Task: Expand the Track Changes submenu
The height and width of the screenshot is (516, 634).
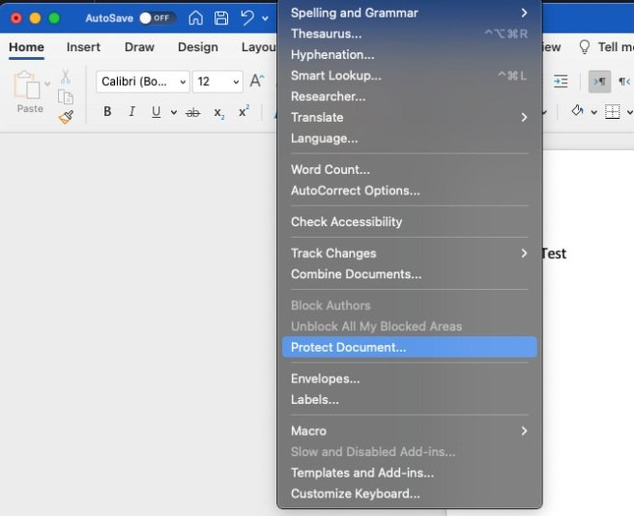Action: point(410,253)
